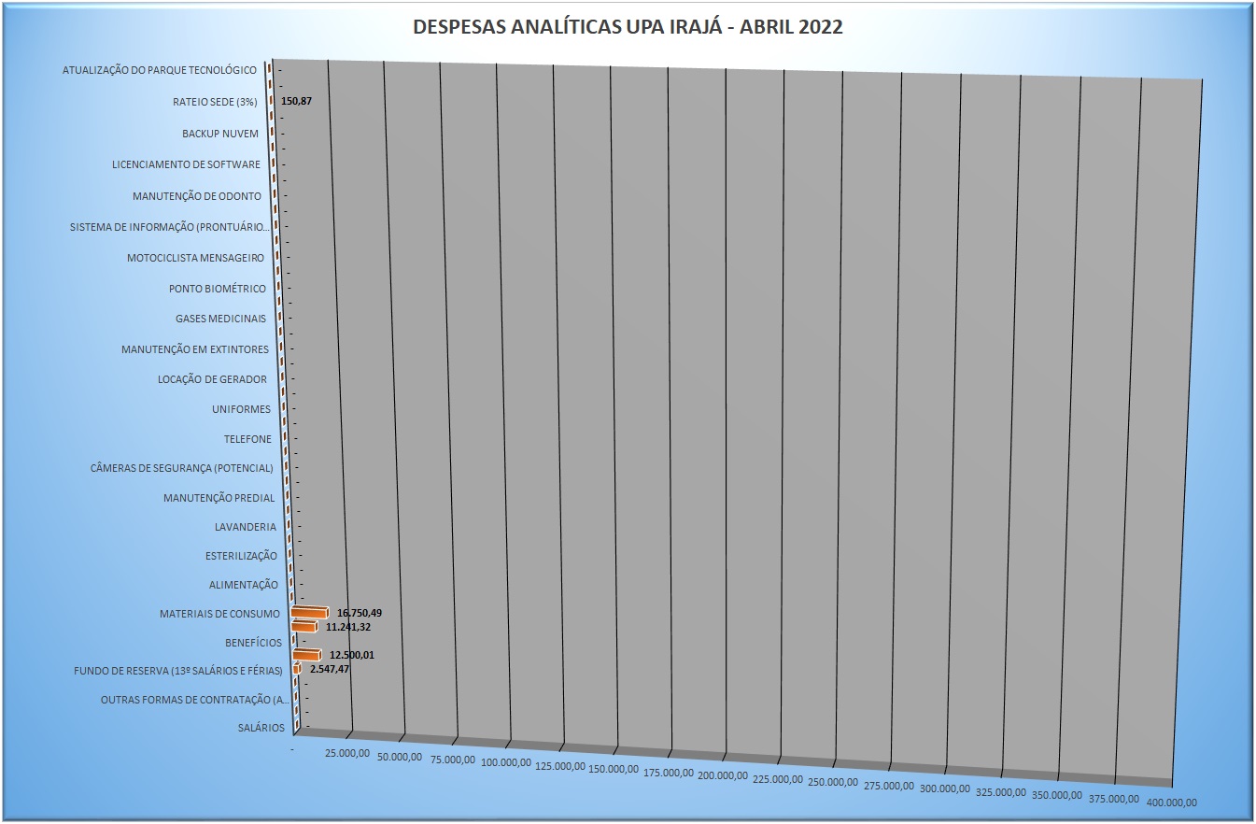Select the FUNDO DE RESERVA (13º SALÁRIOS E FÉRIAS) label
This screenshot has width=1256, height=824.
click(178, 671)
